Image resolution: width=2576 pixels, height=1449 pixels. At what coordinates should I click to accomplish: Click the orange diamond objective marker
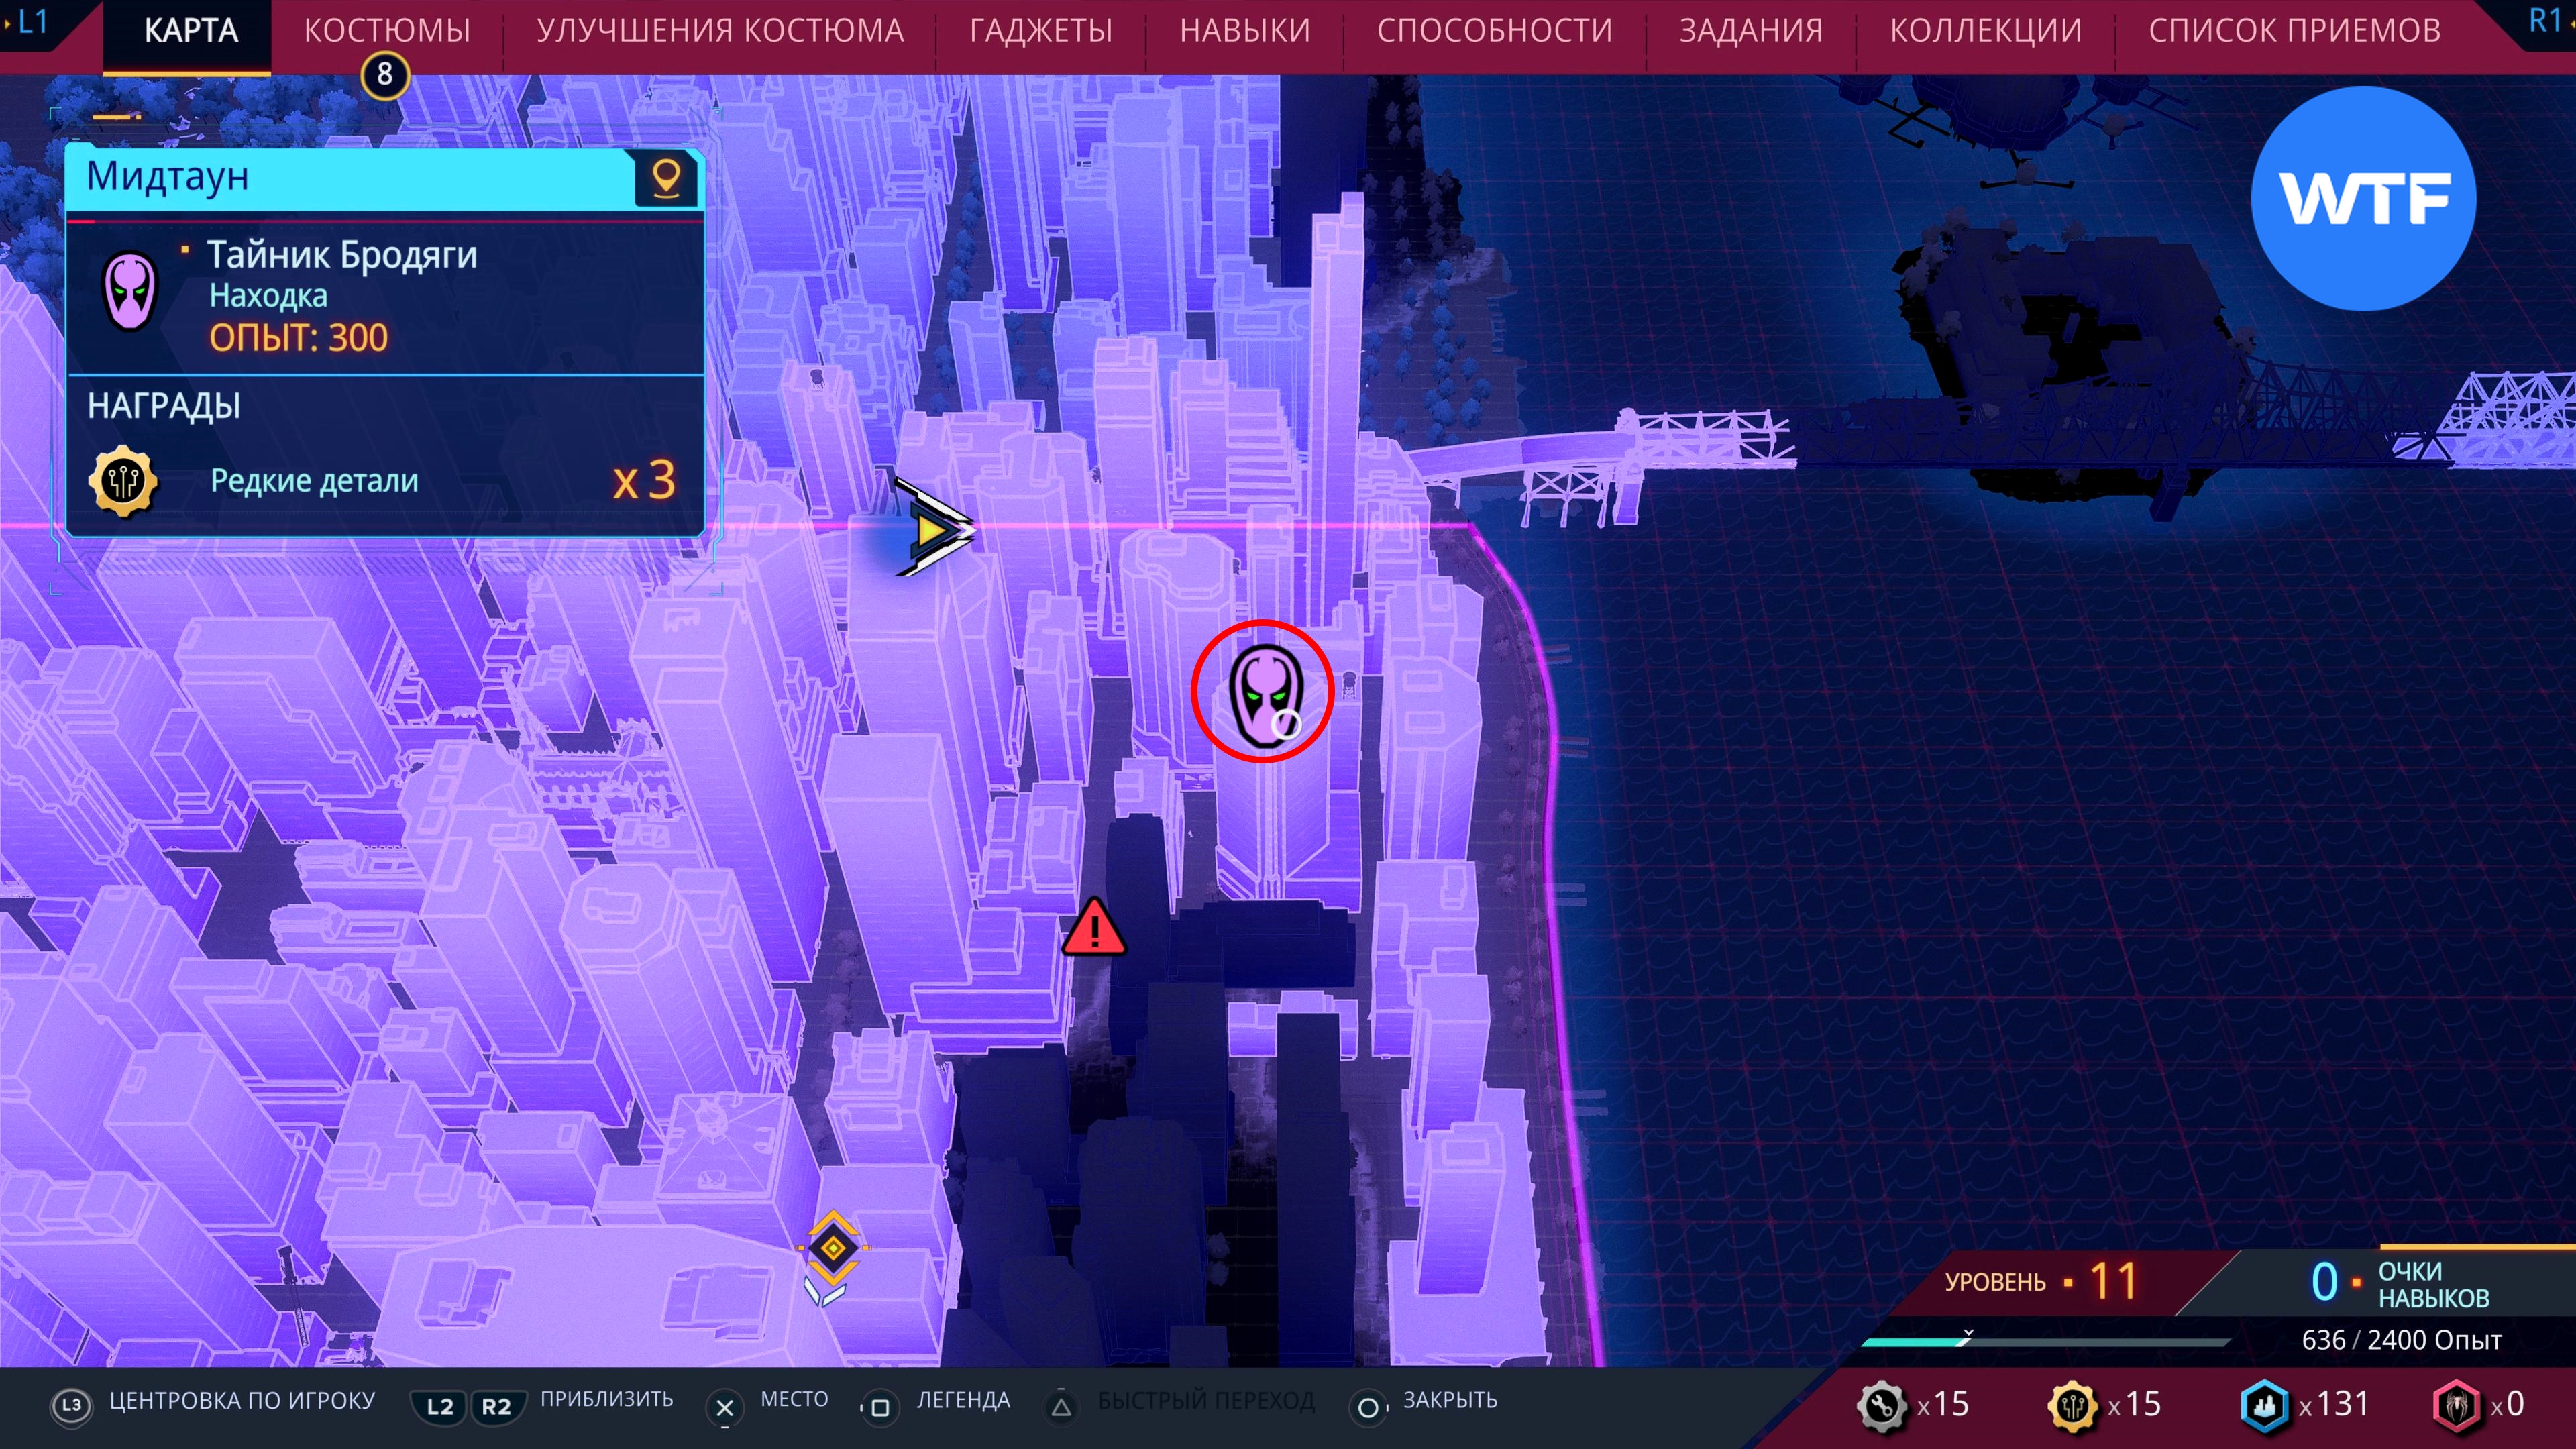tap(833, 1248)
